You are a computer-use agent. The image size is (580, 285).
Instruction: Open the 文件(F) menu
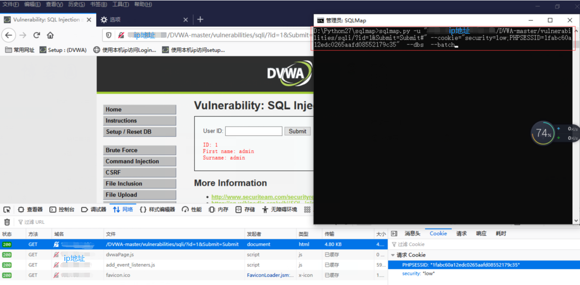(x=11, y=4)
